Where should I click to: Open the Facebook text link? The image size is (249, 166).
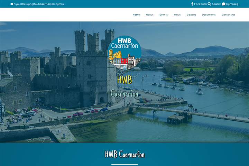[x=200, y=4]
